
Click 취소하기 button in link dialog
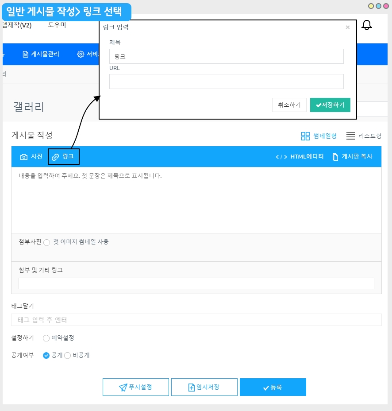[x=289, y=105]
